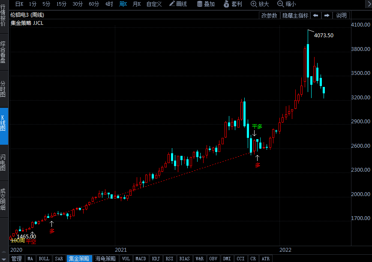Open the 综合看盘 sidebar panel
Image resolution: width=372 pixels, height=262 pixels.
tap(3, 52)
